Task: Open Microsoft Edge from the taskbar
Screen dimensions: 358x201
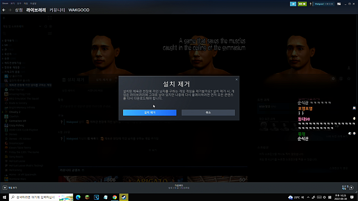Action: click(x=78, y=197)
